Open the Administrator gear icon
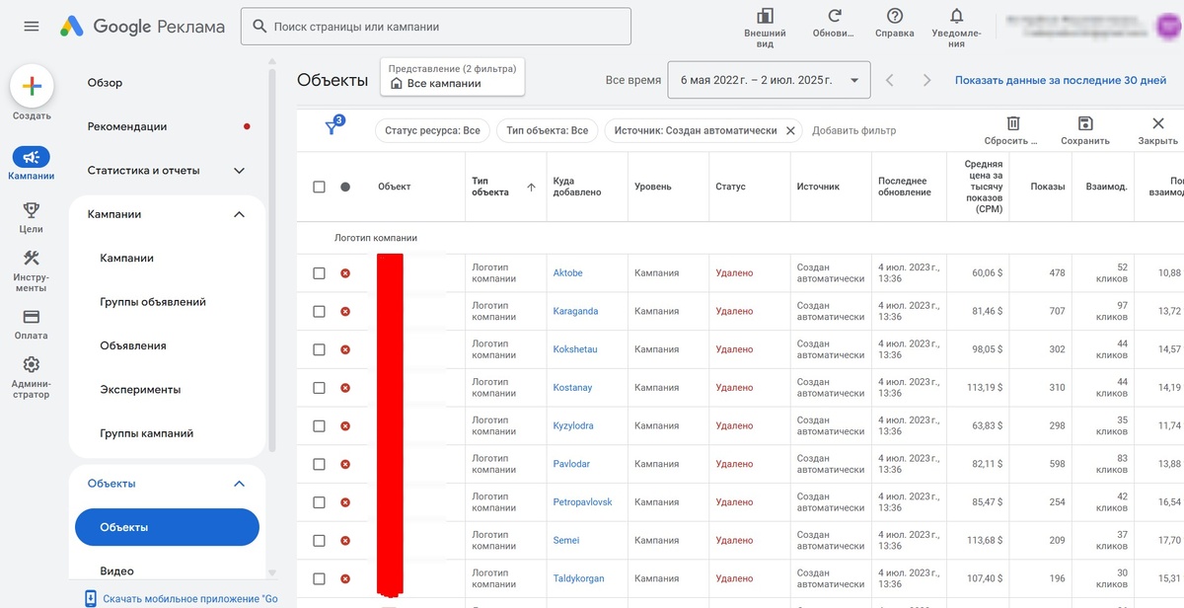 (x=32, y=365)
